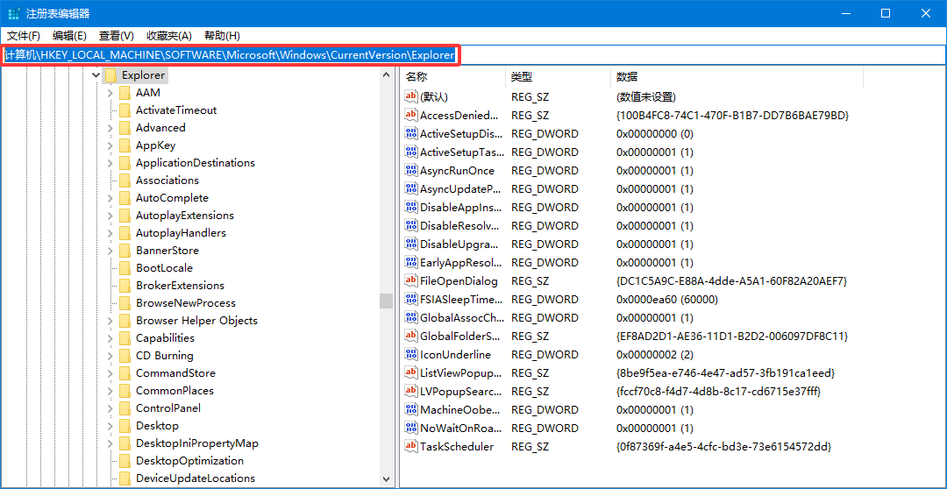Click the FileOpenDialog string value icon

(410, 280)
